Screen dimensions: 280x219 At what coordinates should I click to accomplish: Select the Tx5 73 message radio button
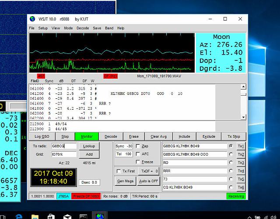coord(231,179)
